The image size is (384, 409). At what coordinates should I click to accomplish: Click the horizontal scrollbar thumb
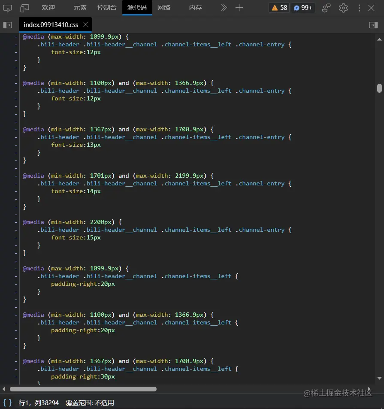83,389
